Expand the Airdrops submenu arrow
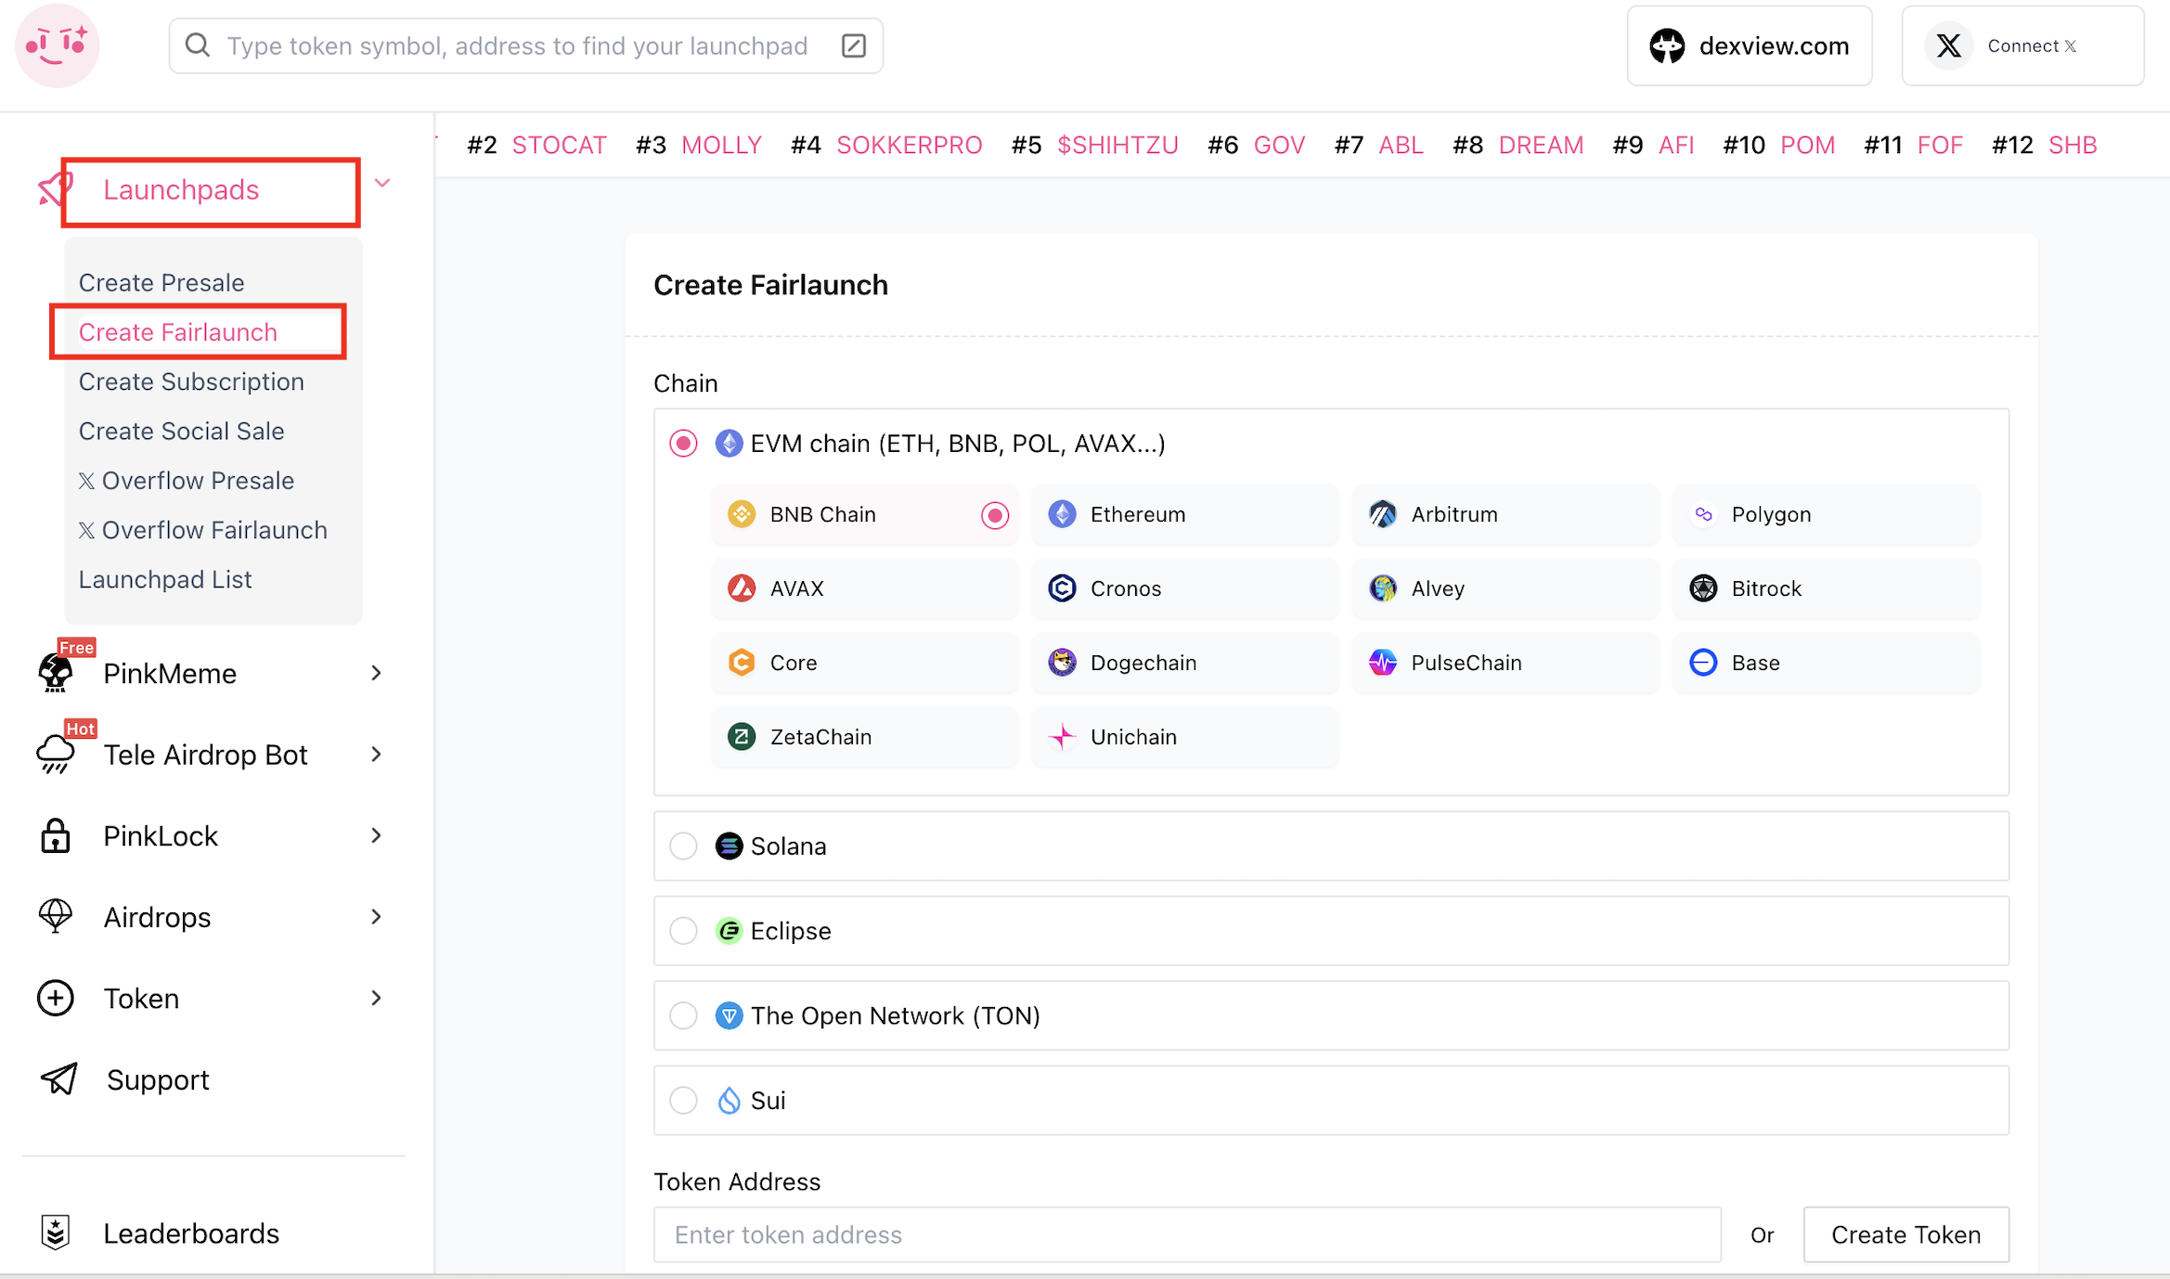This screenshot has height=1279, width=2170. point(376,916)
